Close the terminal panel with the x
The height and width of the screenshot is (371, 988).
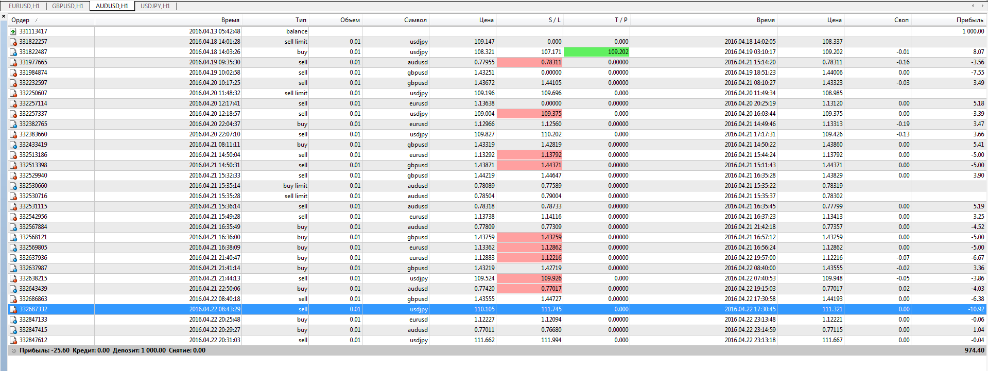(4, 17)
